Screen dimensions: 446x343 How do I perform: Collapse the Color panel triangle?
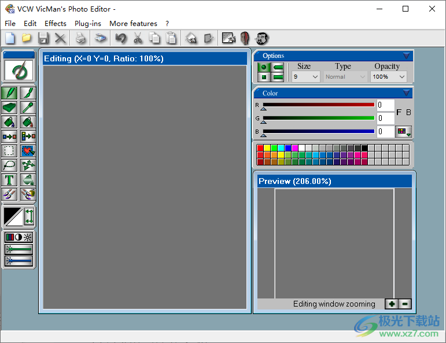point(406,93)
